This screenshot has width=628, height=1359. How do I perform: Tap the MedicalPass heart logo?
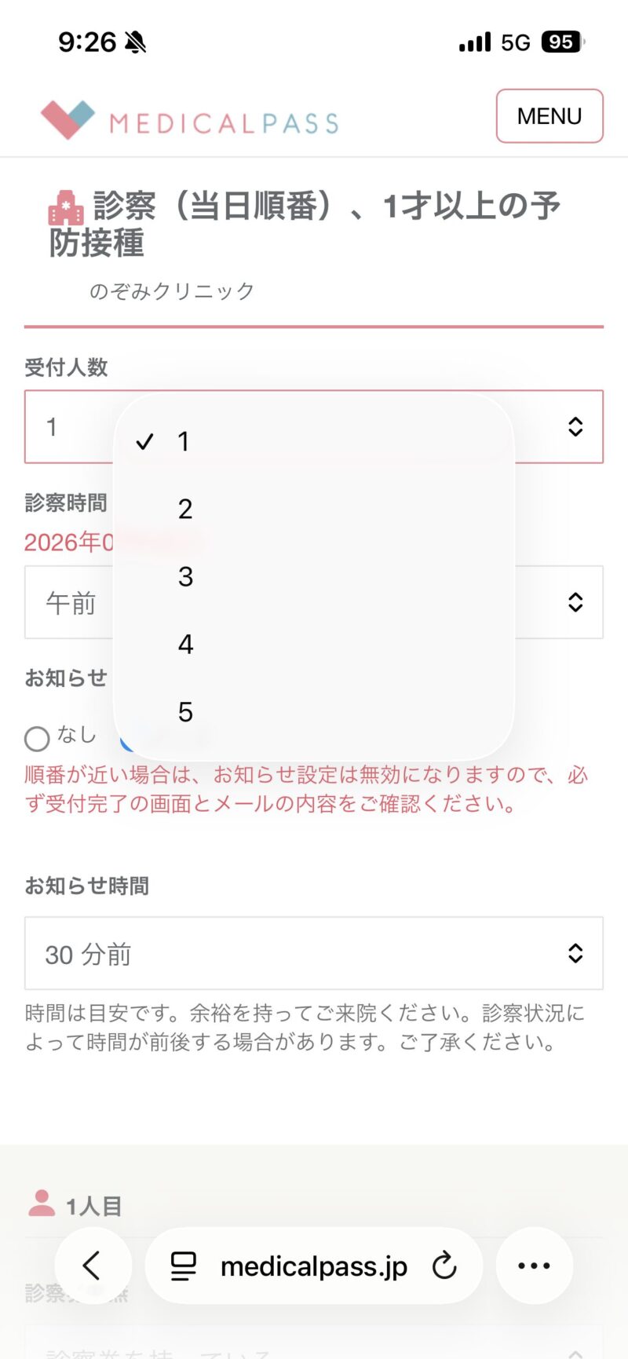(68, 119)
